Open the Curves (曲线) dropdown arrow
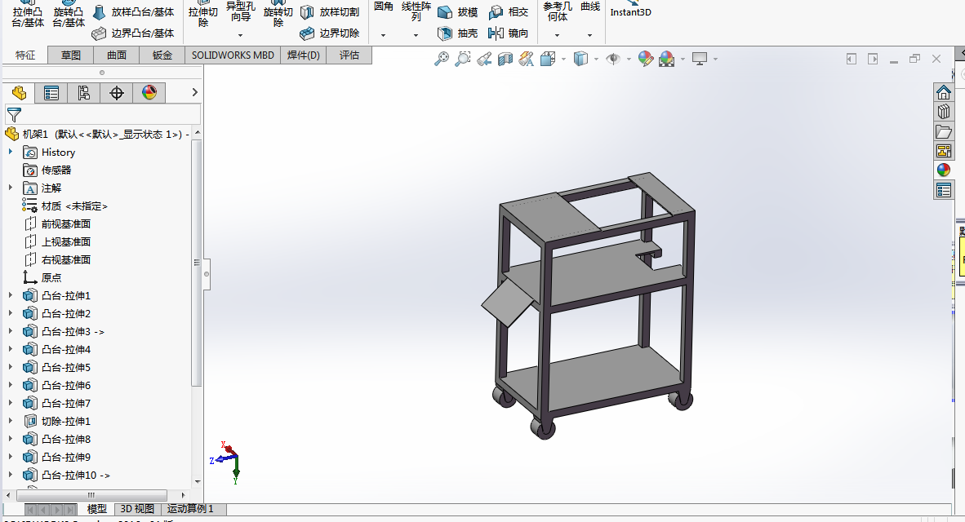The width and height of the screenshot is (965, 522). [x=589, y=36]
